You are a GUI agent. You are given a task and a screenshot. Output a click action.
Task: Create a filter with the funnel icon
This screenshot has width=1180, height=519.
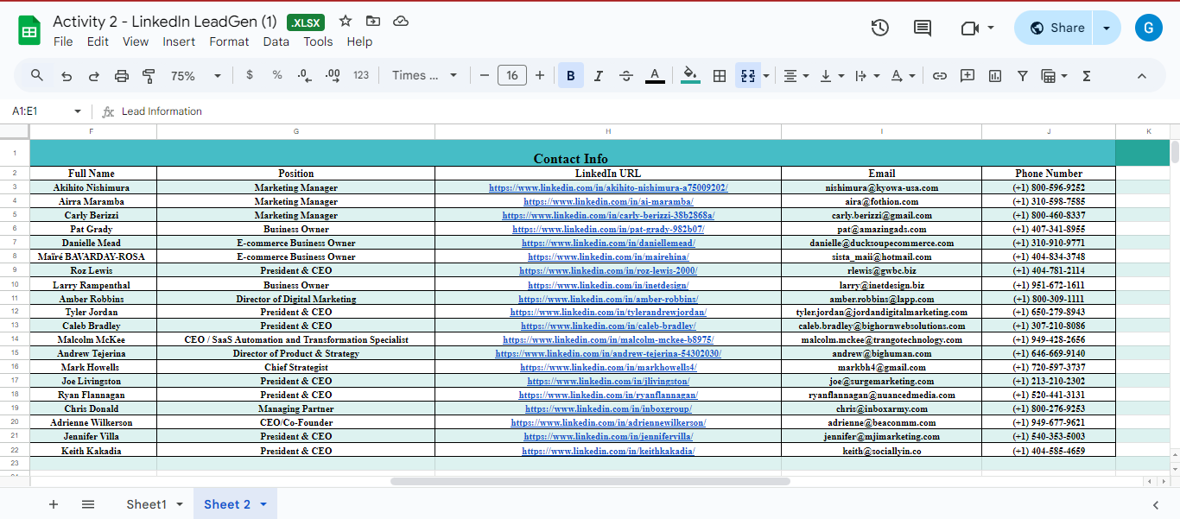click(x=1023, y=76)
